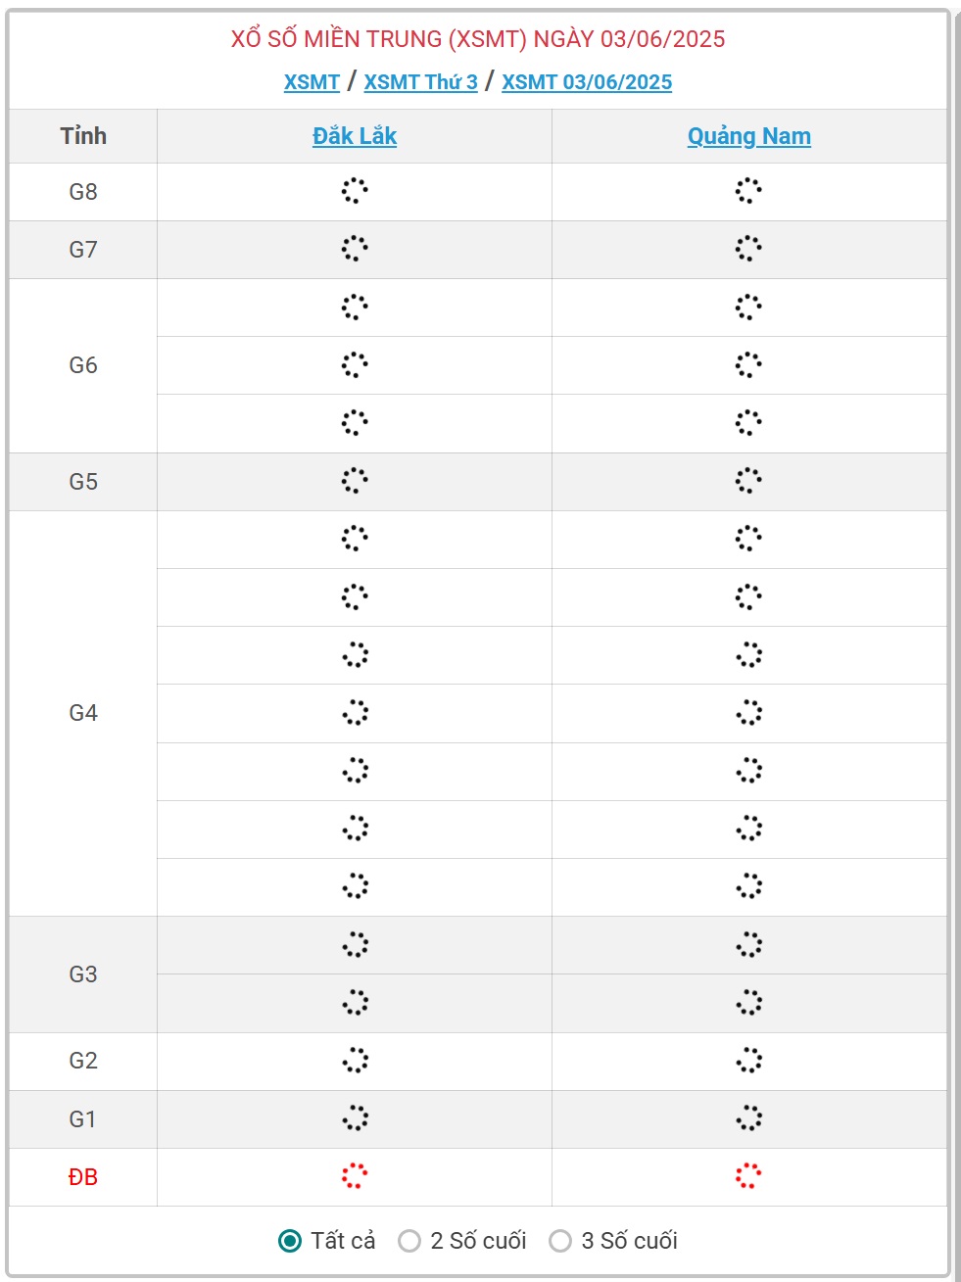Click the ĐB row label

[83, 1177]
